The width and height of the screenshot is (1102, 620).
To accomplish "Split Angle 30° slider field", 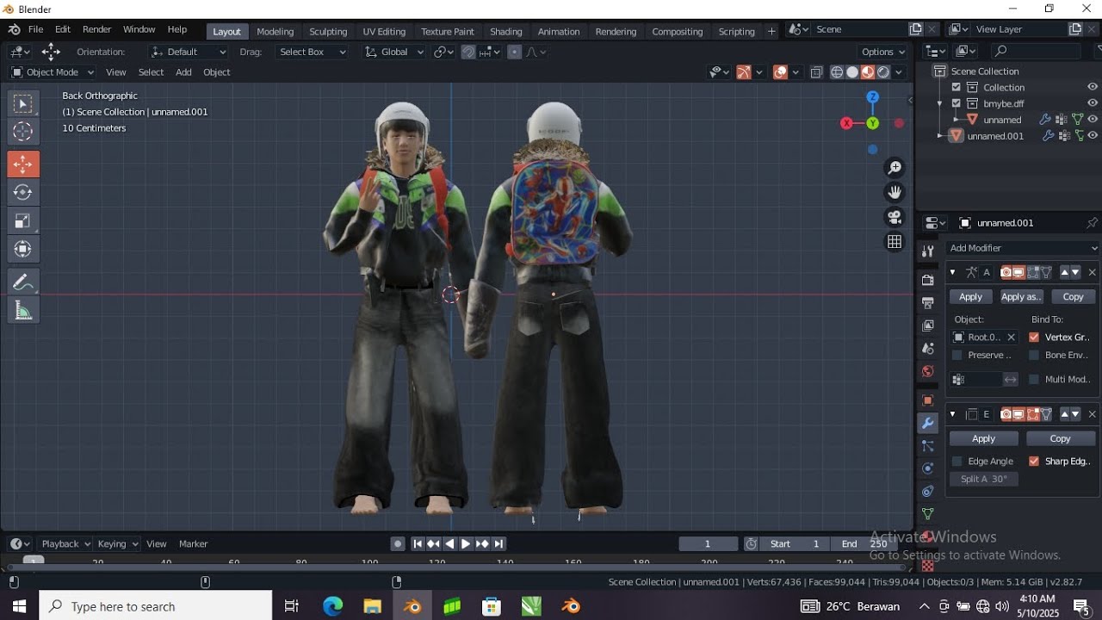I will [x=984, y=479].
